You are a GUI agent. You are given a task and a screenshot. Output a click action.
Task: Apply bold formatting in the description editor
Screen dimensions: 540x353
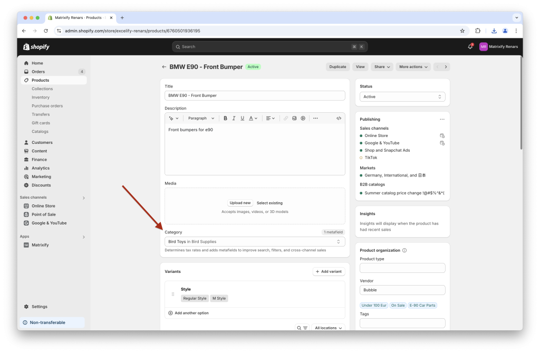point(225,118)
